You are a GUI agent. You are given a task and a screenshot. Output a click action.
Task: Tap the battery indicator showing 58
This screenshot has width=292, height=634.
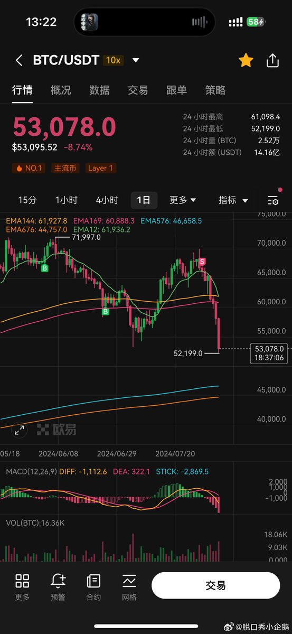tap(257, 22)
